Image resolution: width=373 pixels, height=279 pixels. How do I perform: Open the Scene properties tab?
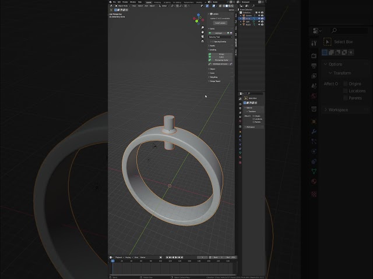click(240, 117)
